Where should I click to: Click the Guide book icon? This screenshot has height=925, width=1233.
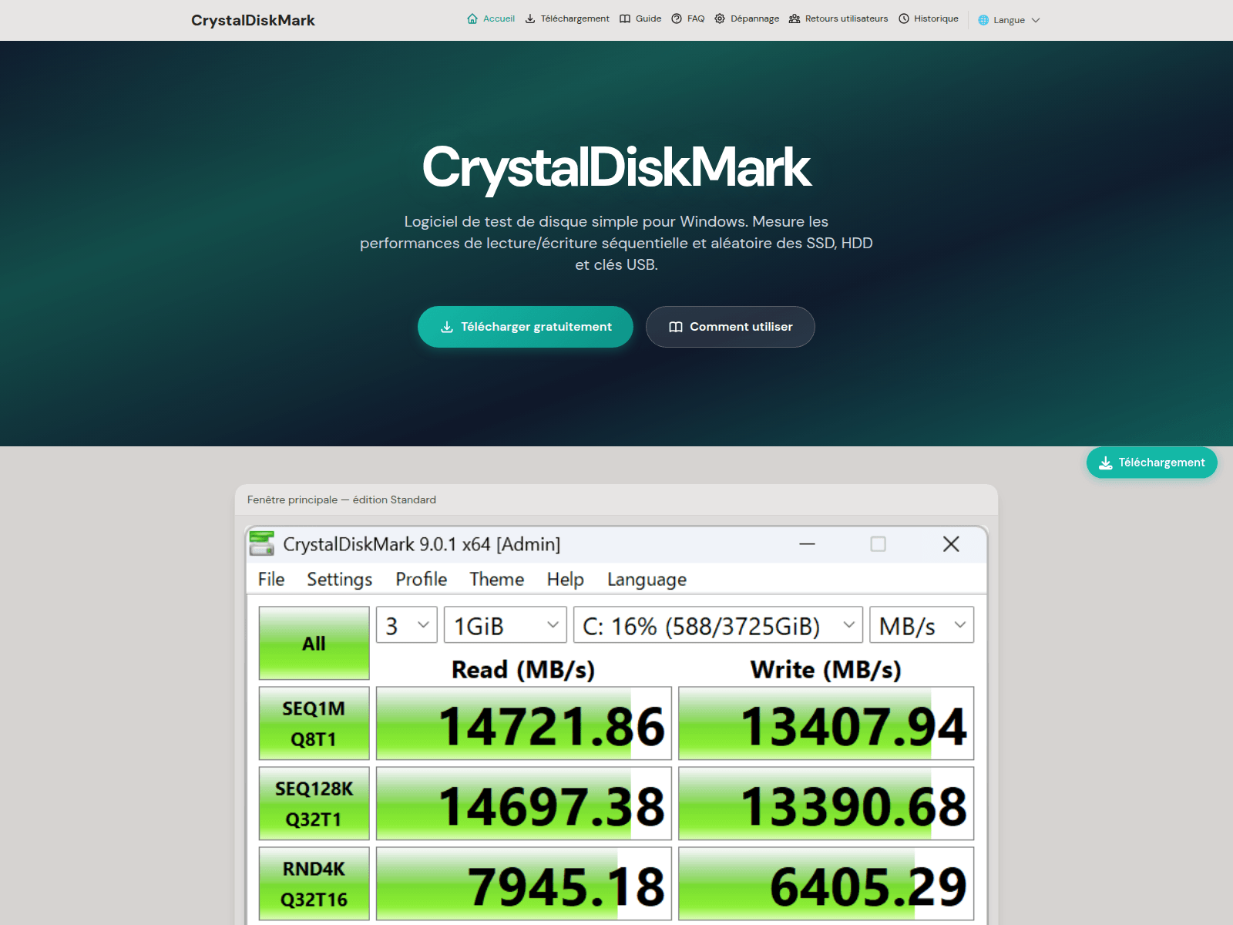pos(625,19)
